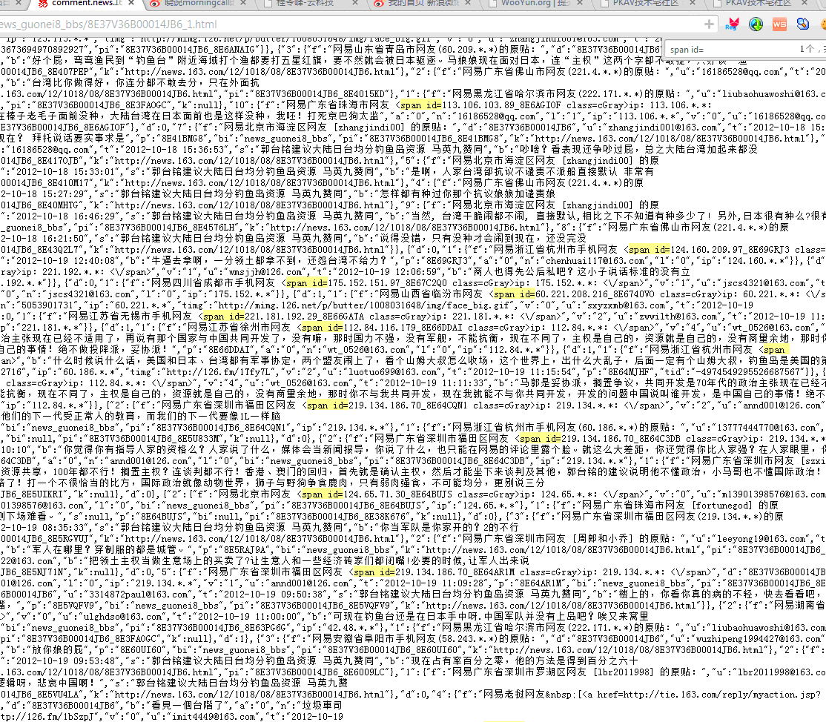Close the WooYun.org tab
Image resolution: width=826 pixels, height=722 pixels.
point(580,3)
